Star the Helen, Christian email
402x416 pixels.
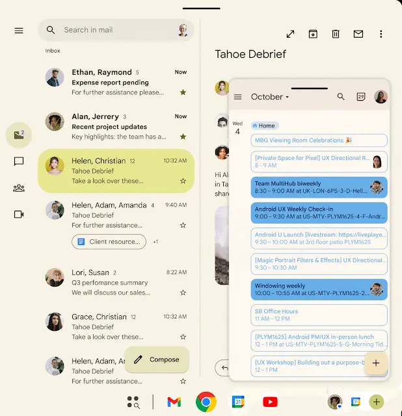[183, 181]
